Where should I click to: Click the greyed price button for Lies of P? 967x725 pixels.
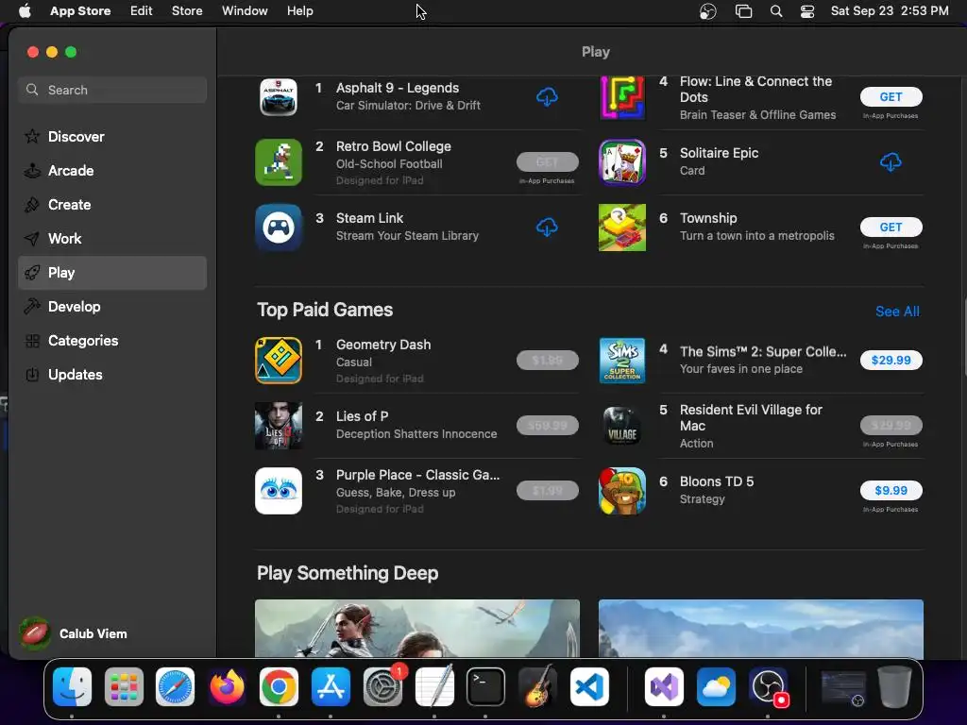pos(547,426)
